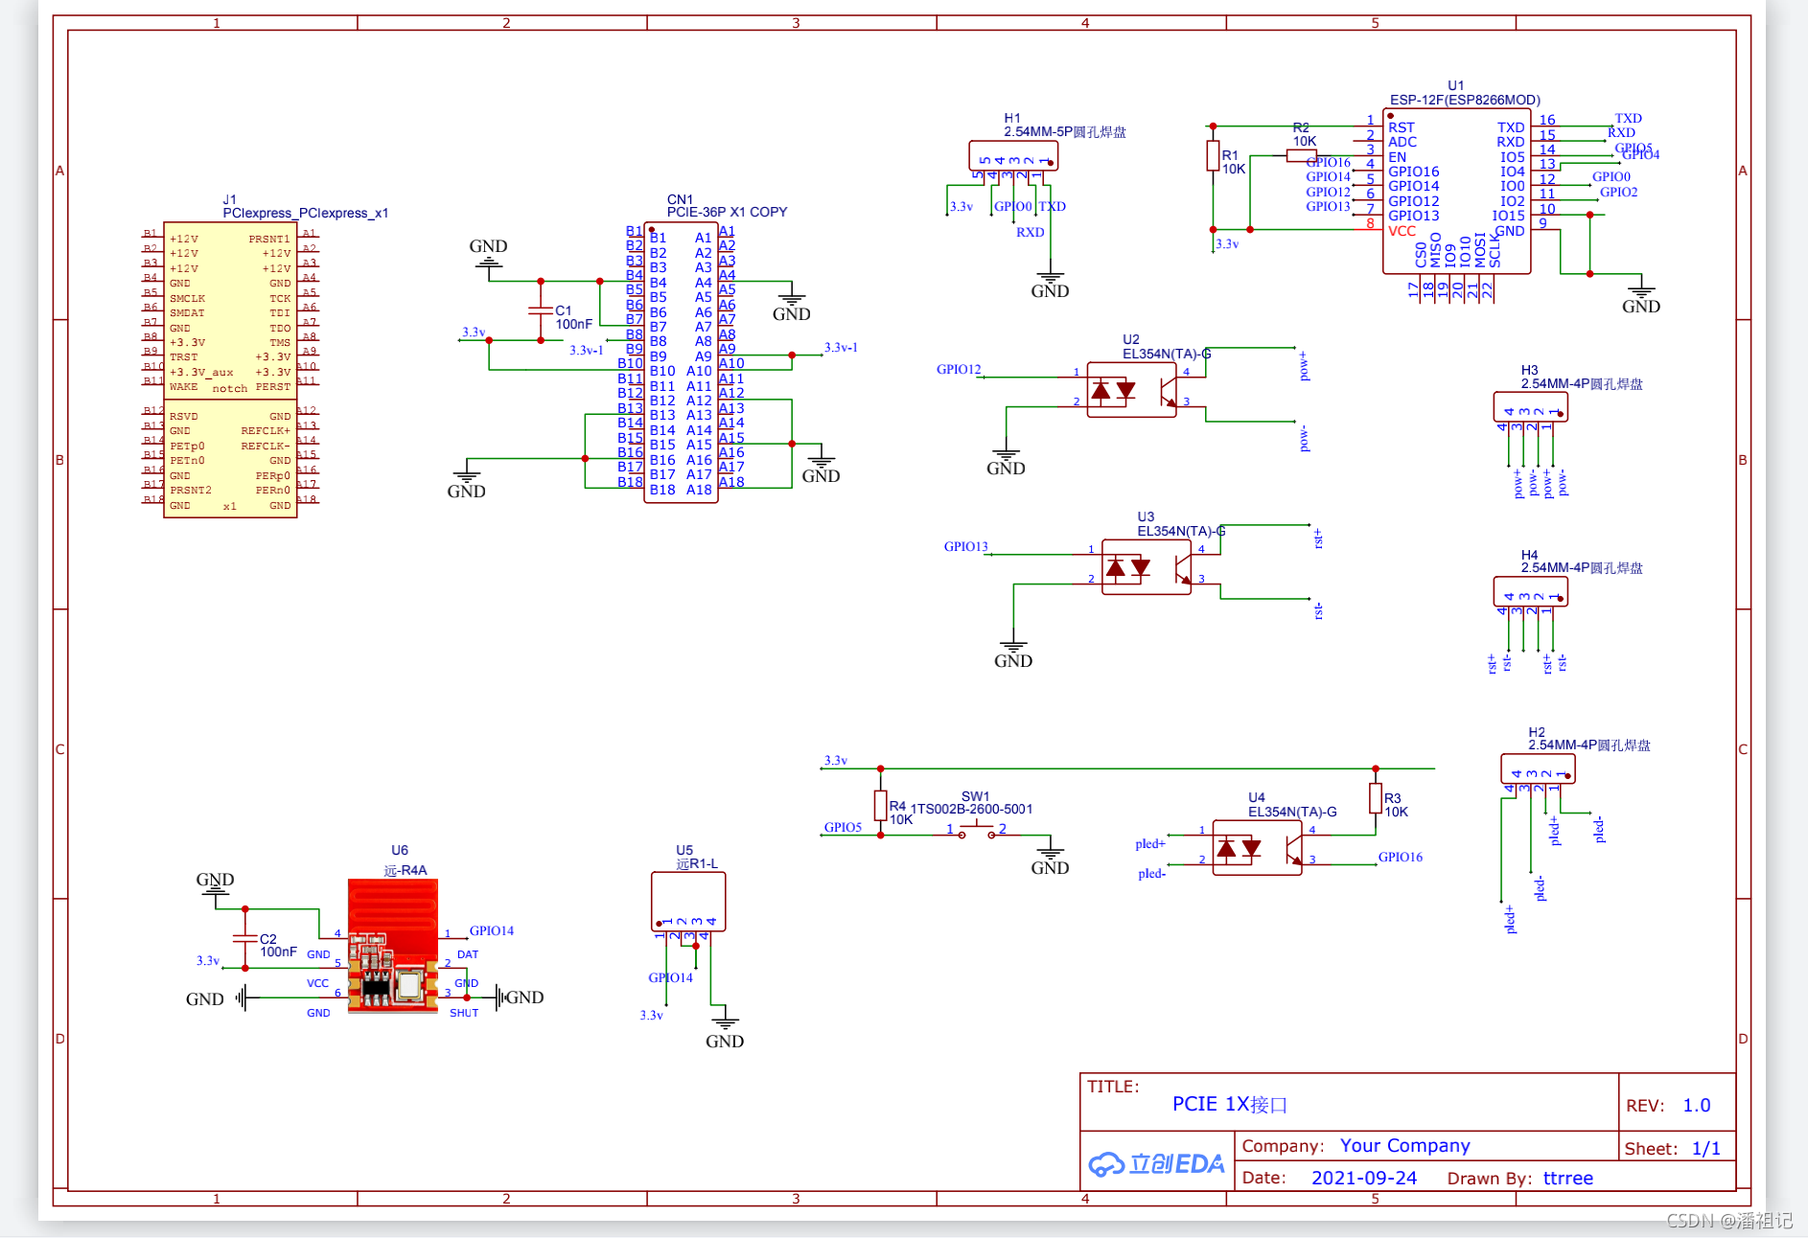This screenshot has width=1808, height=1238.
Task: Click the SW1 push-button switch symbol
Action: point(976,831)
